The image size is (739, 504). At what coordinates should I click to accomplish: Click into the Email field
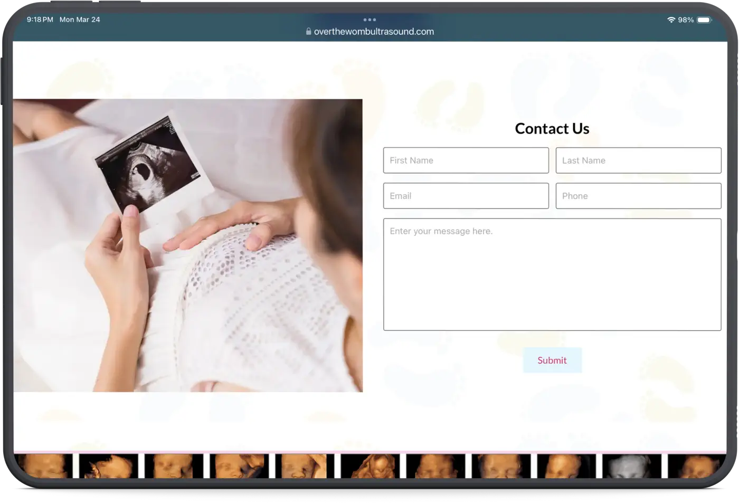pyautogui.click(x=466, y=196)
